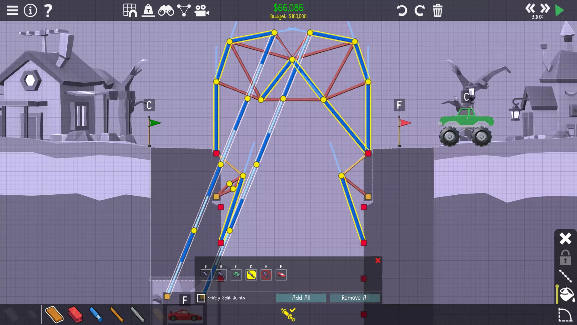Click the binoculars view icon
This screenshot has height=325, width=577.
[x=166, y=11]
